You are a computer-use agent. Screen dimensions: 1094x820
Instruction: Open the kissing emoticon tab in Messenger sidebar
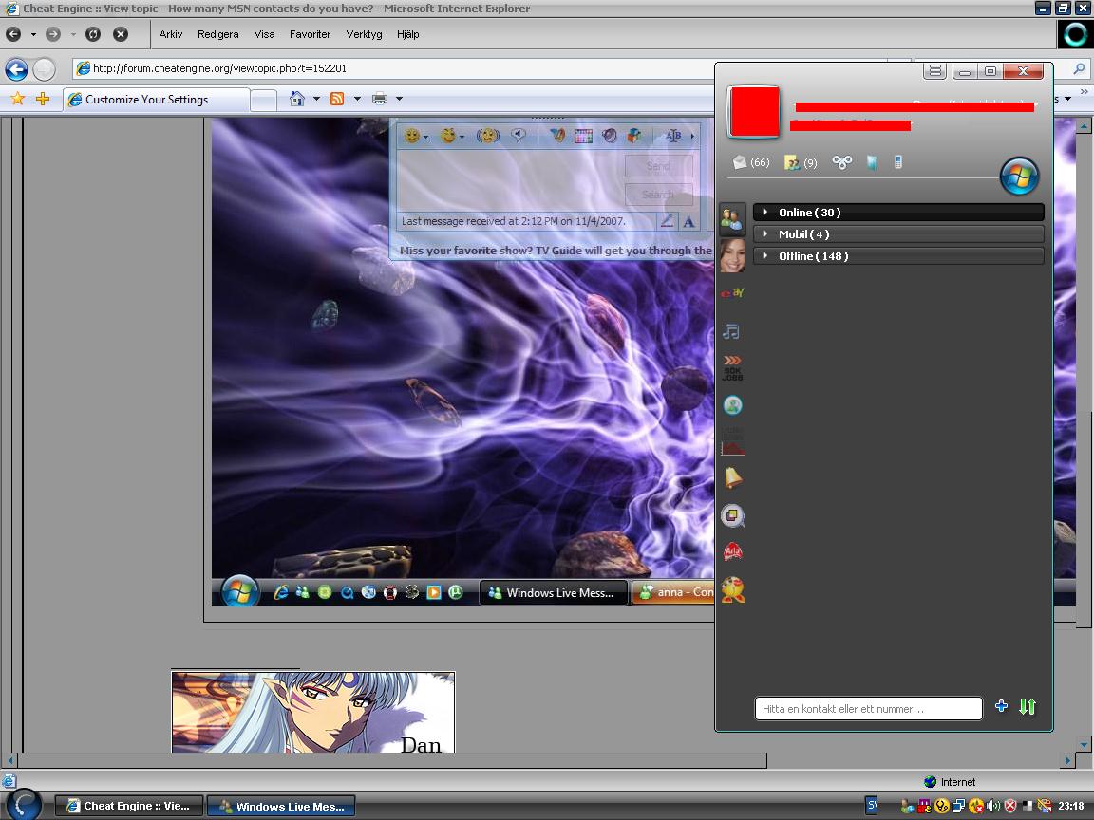point(732,590)
